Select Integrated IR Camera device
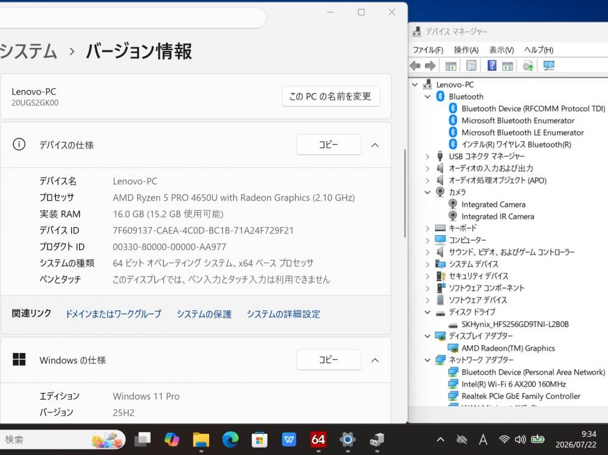 (497, 216)
